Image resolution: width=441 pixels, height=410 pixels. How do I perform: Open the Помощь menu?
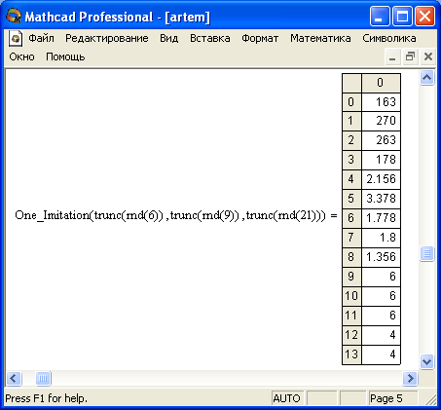tap(65, 56)
